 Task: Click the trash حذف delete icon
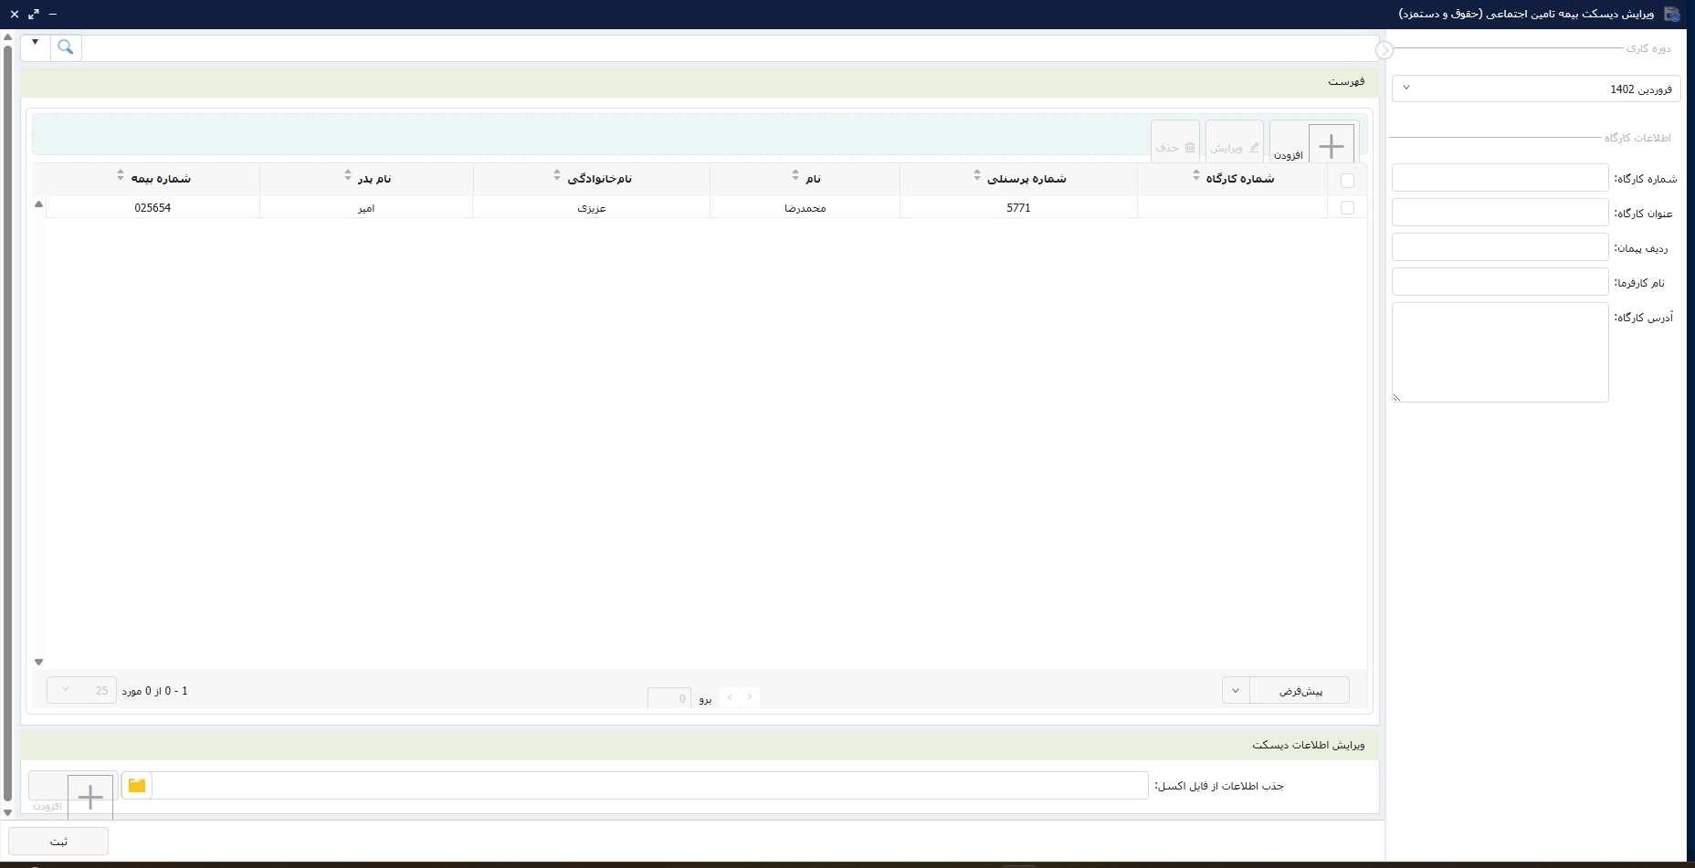[1189, 148]
